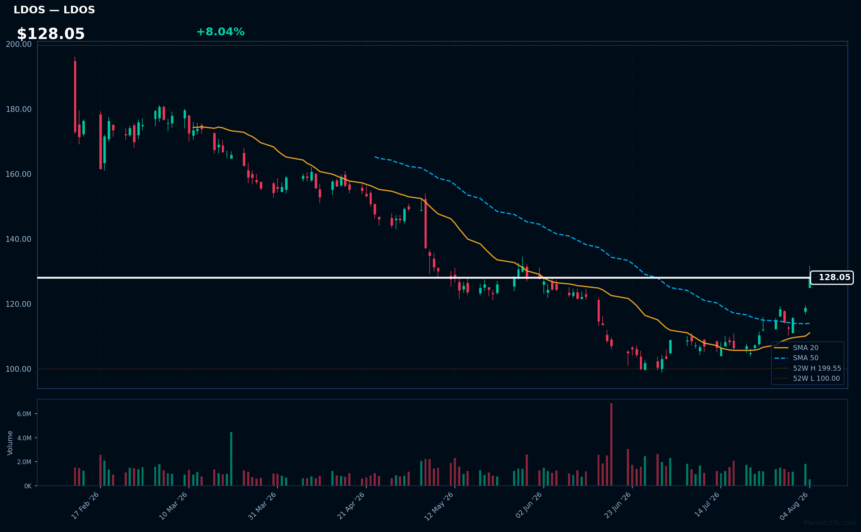
Task: Click the 120.00 price axis label
Action: click(19, 304)
